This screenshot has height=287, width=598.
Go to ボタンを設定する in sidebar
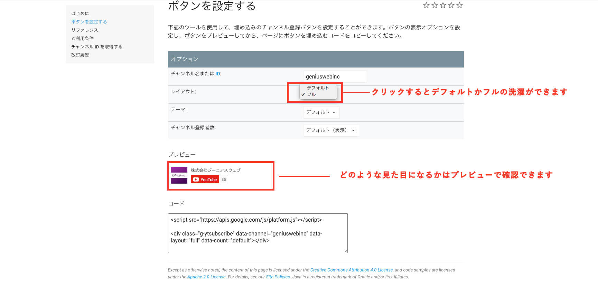point(89,22)
